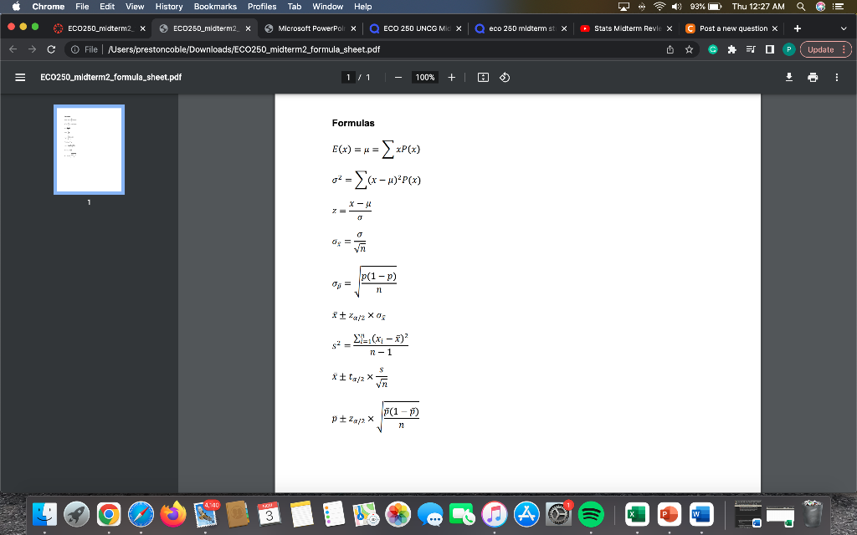Open the media control queue icon
This screenshot has width=857, height=535.
(751, 49)
